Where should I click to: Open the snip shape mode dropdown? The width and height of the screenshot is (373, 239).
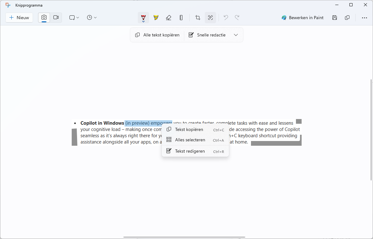coord(74,18)
